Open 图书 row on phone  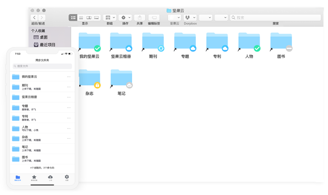click(x=42, y=159)
